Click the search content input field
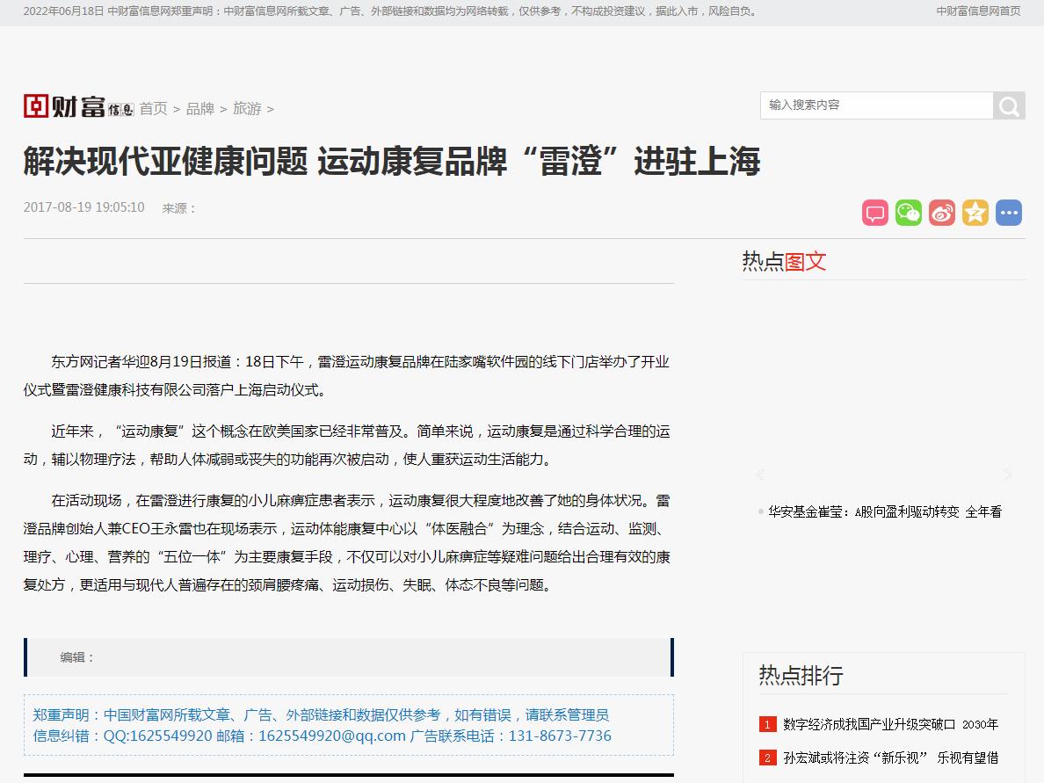Viewport: 1044px width, 783px height. [876, 105]
